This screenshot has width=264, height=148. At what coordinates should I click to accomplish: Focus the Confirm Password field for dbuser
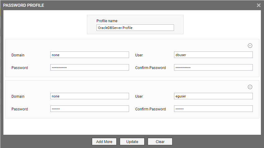213,68
